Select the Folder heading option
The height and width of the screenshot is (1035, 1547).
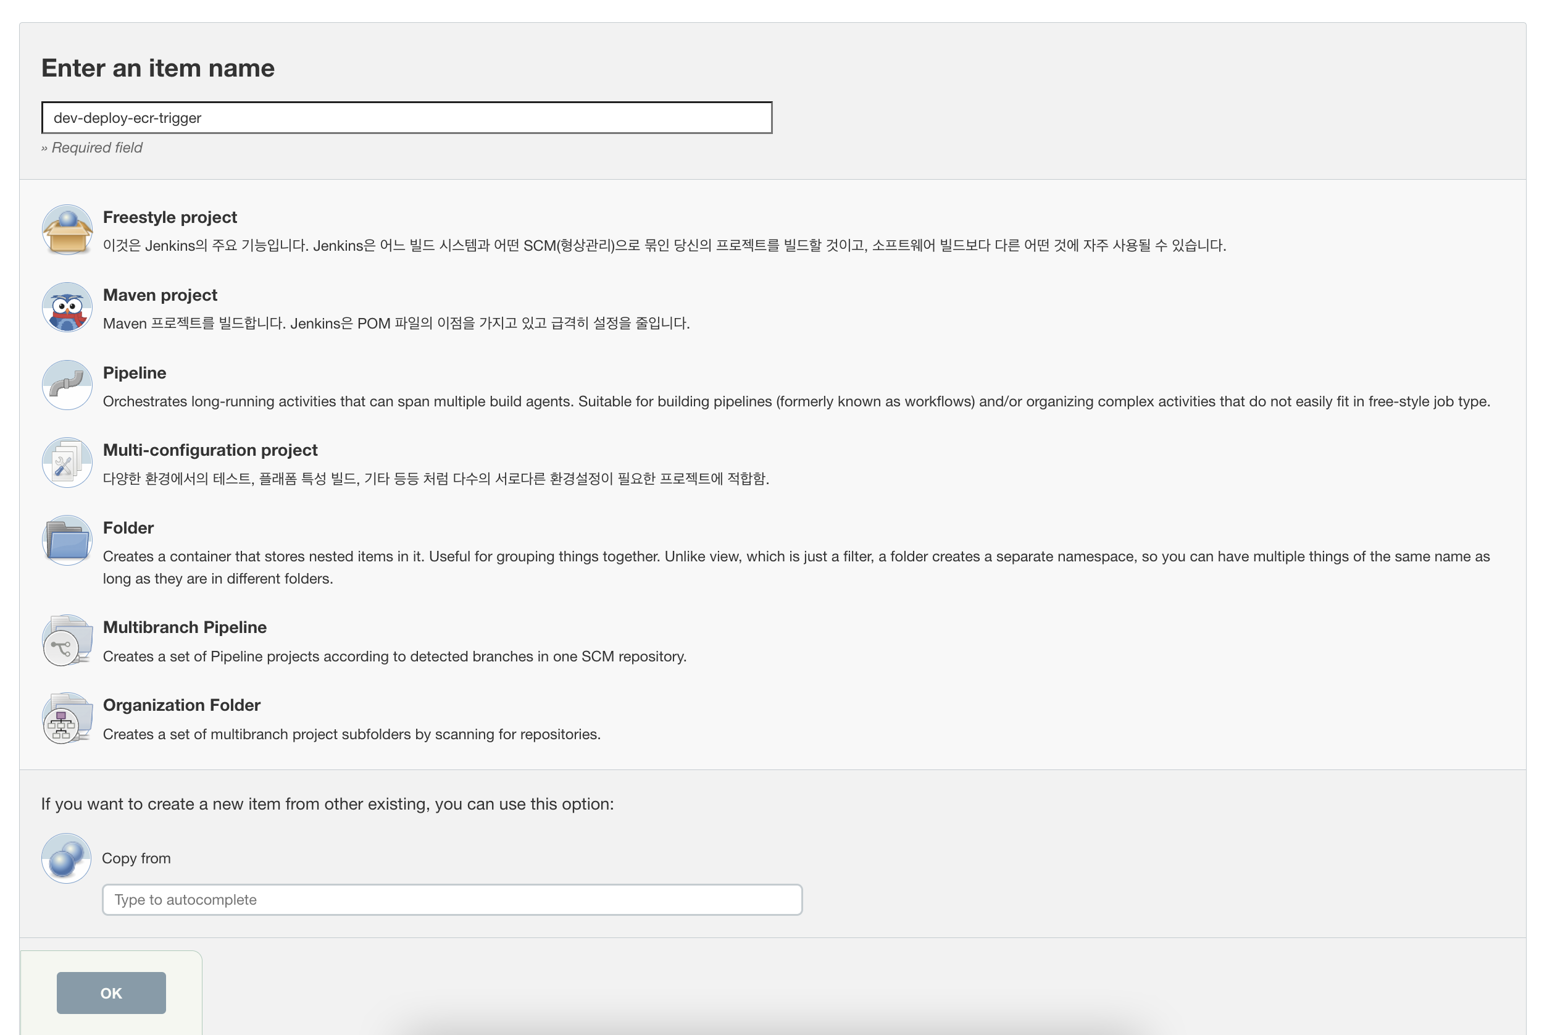point(128,528)
